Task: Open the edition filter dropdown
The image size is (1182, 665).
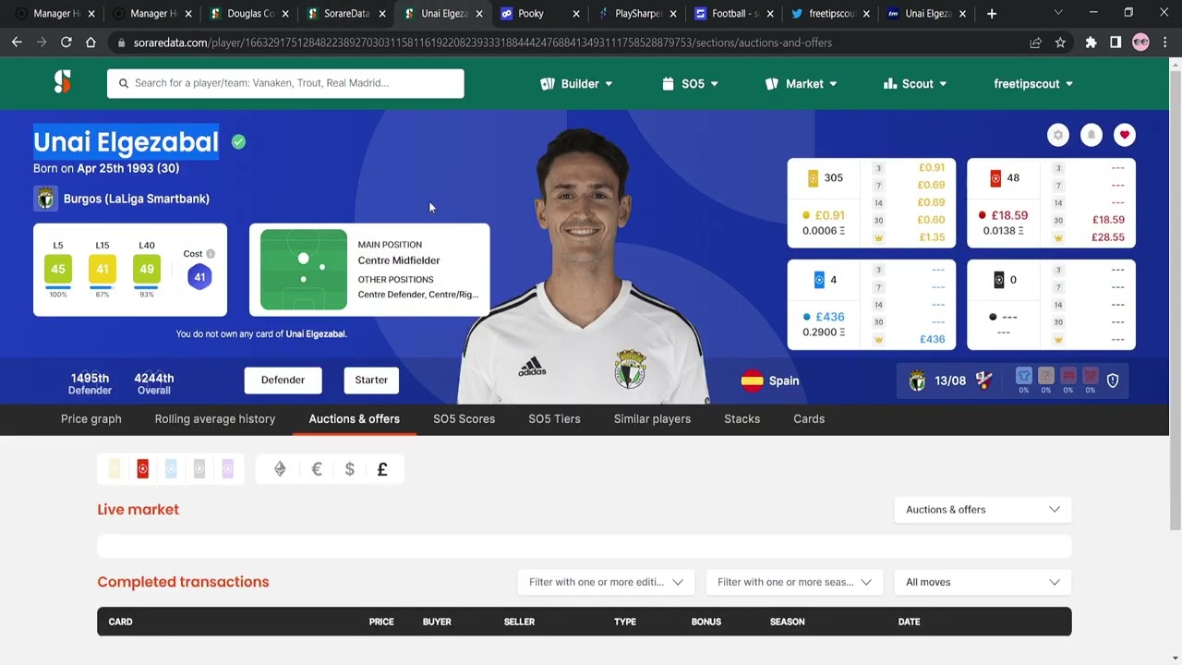Action: (x=606, y=582)
